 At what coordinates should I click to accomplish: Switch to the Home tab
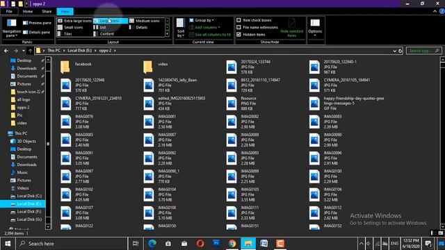[x=28, y=11]
